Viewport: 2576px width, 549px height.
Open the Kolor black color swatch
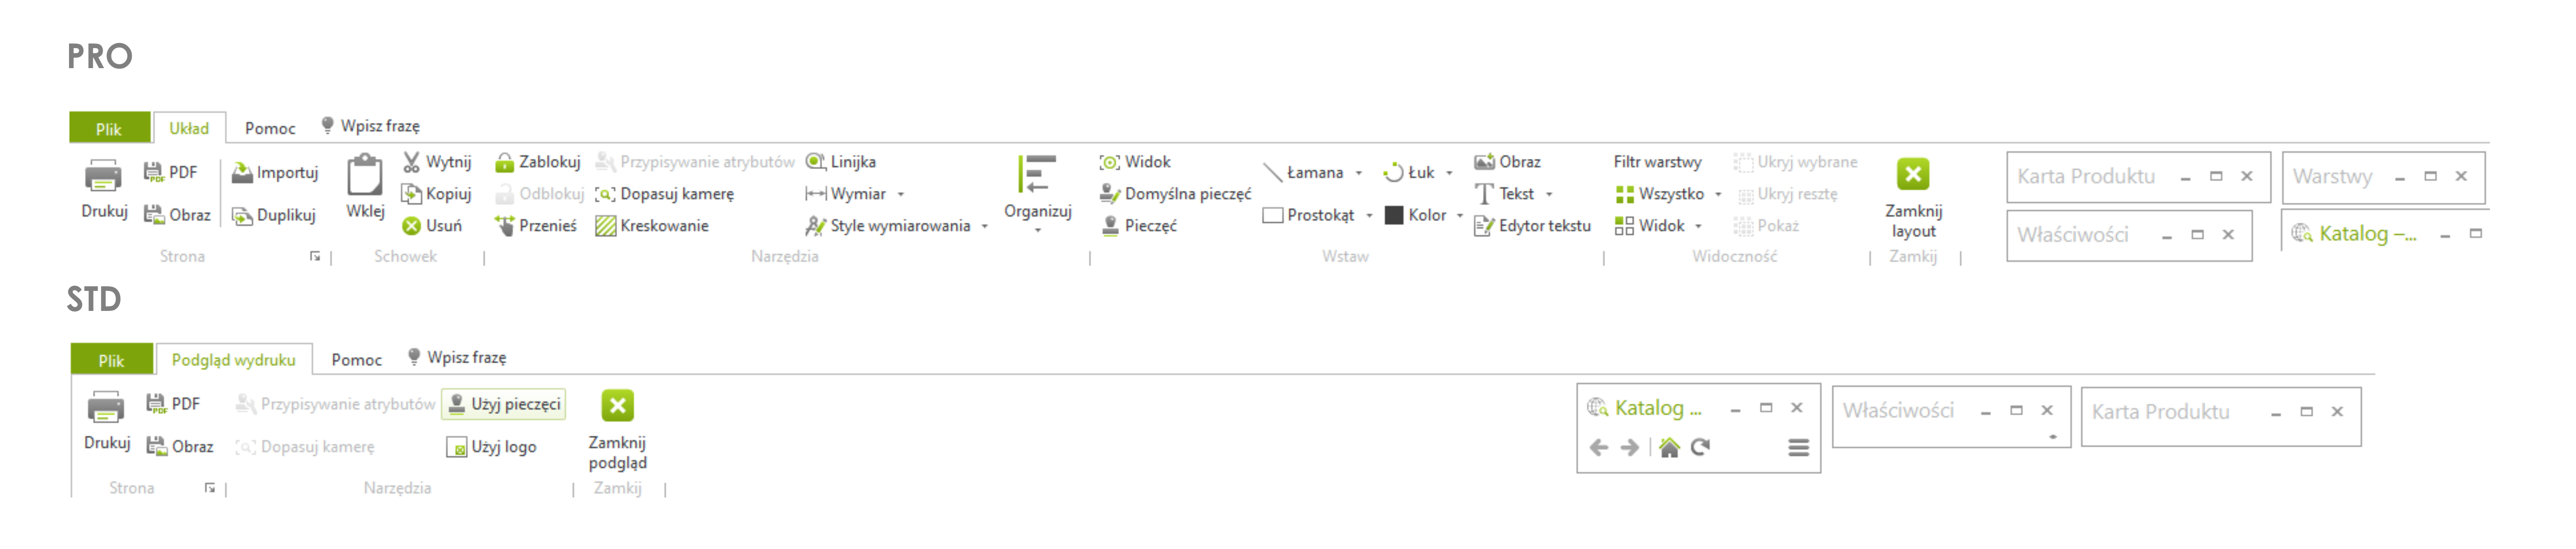point(1394,215)
